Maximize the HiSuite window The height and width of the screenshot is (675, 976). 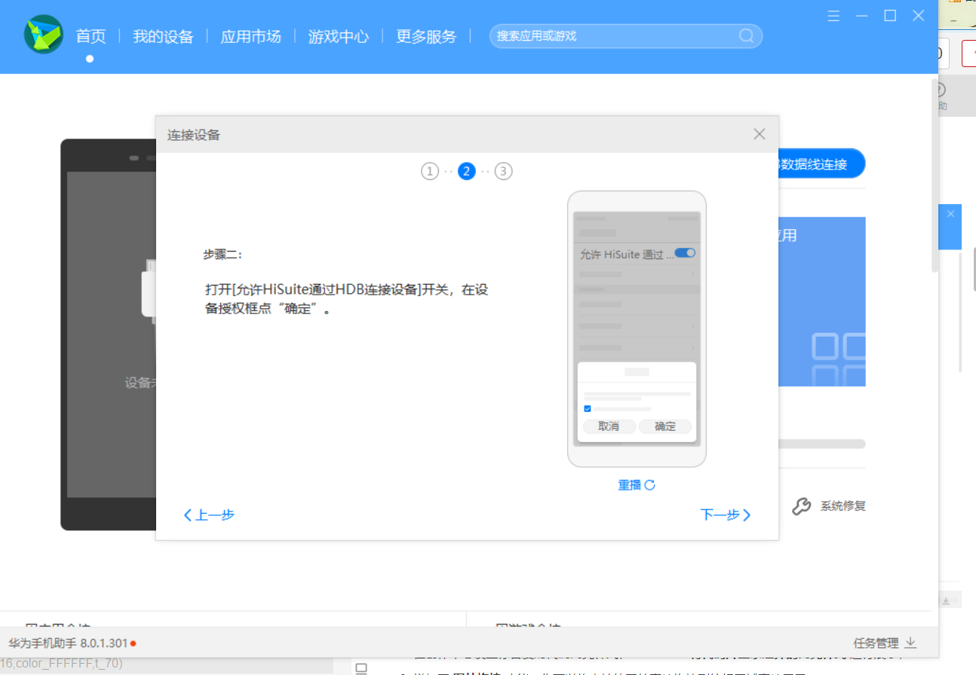890,15
